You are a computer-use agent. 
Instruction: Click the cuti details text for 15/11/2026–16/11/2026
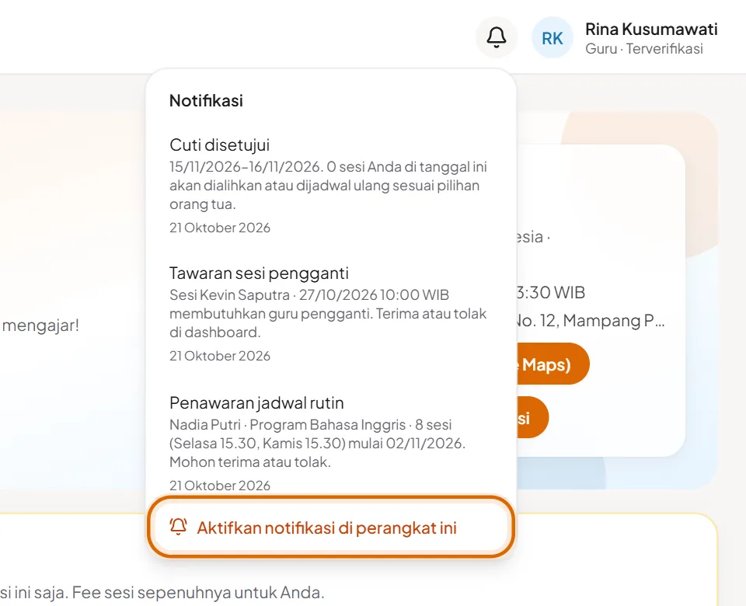(328, 186)
